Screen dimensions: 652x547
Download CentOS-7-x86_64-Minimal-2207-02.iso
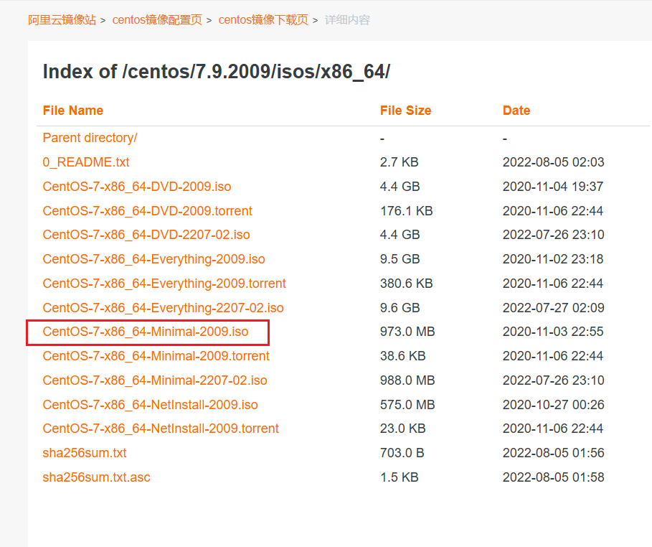pos(155,380)
